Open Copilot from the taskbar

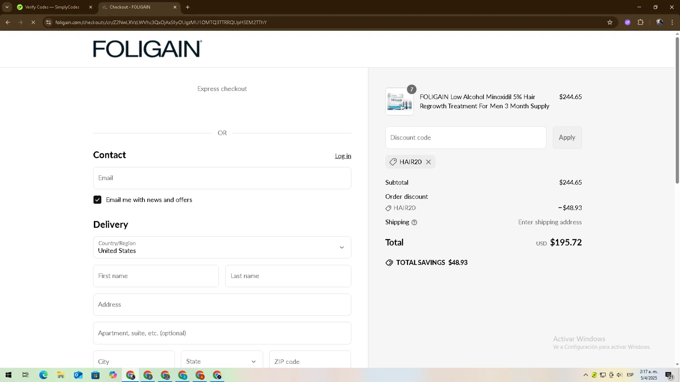pyautogui.click(x=113, y=375)
